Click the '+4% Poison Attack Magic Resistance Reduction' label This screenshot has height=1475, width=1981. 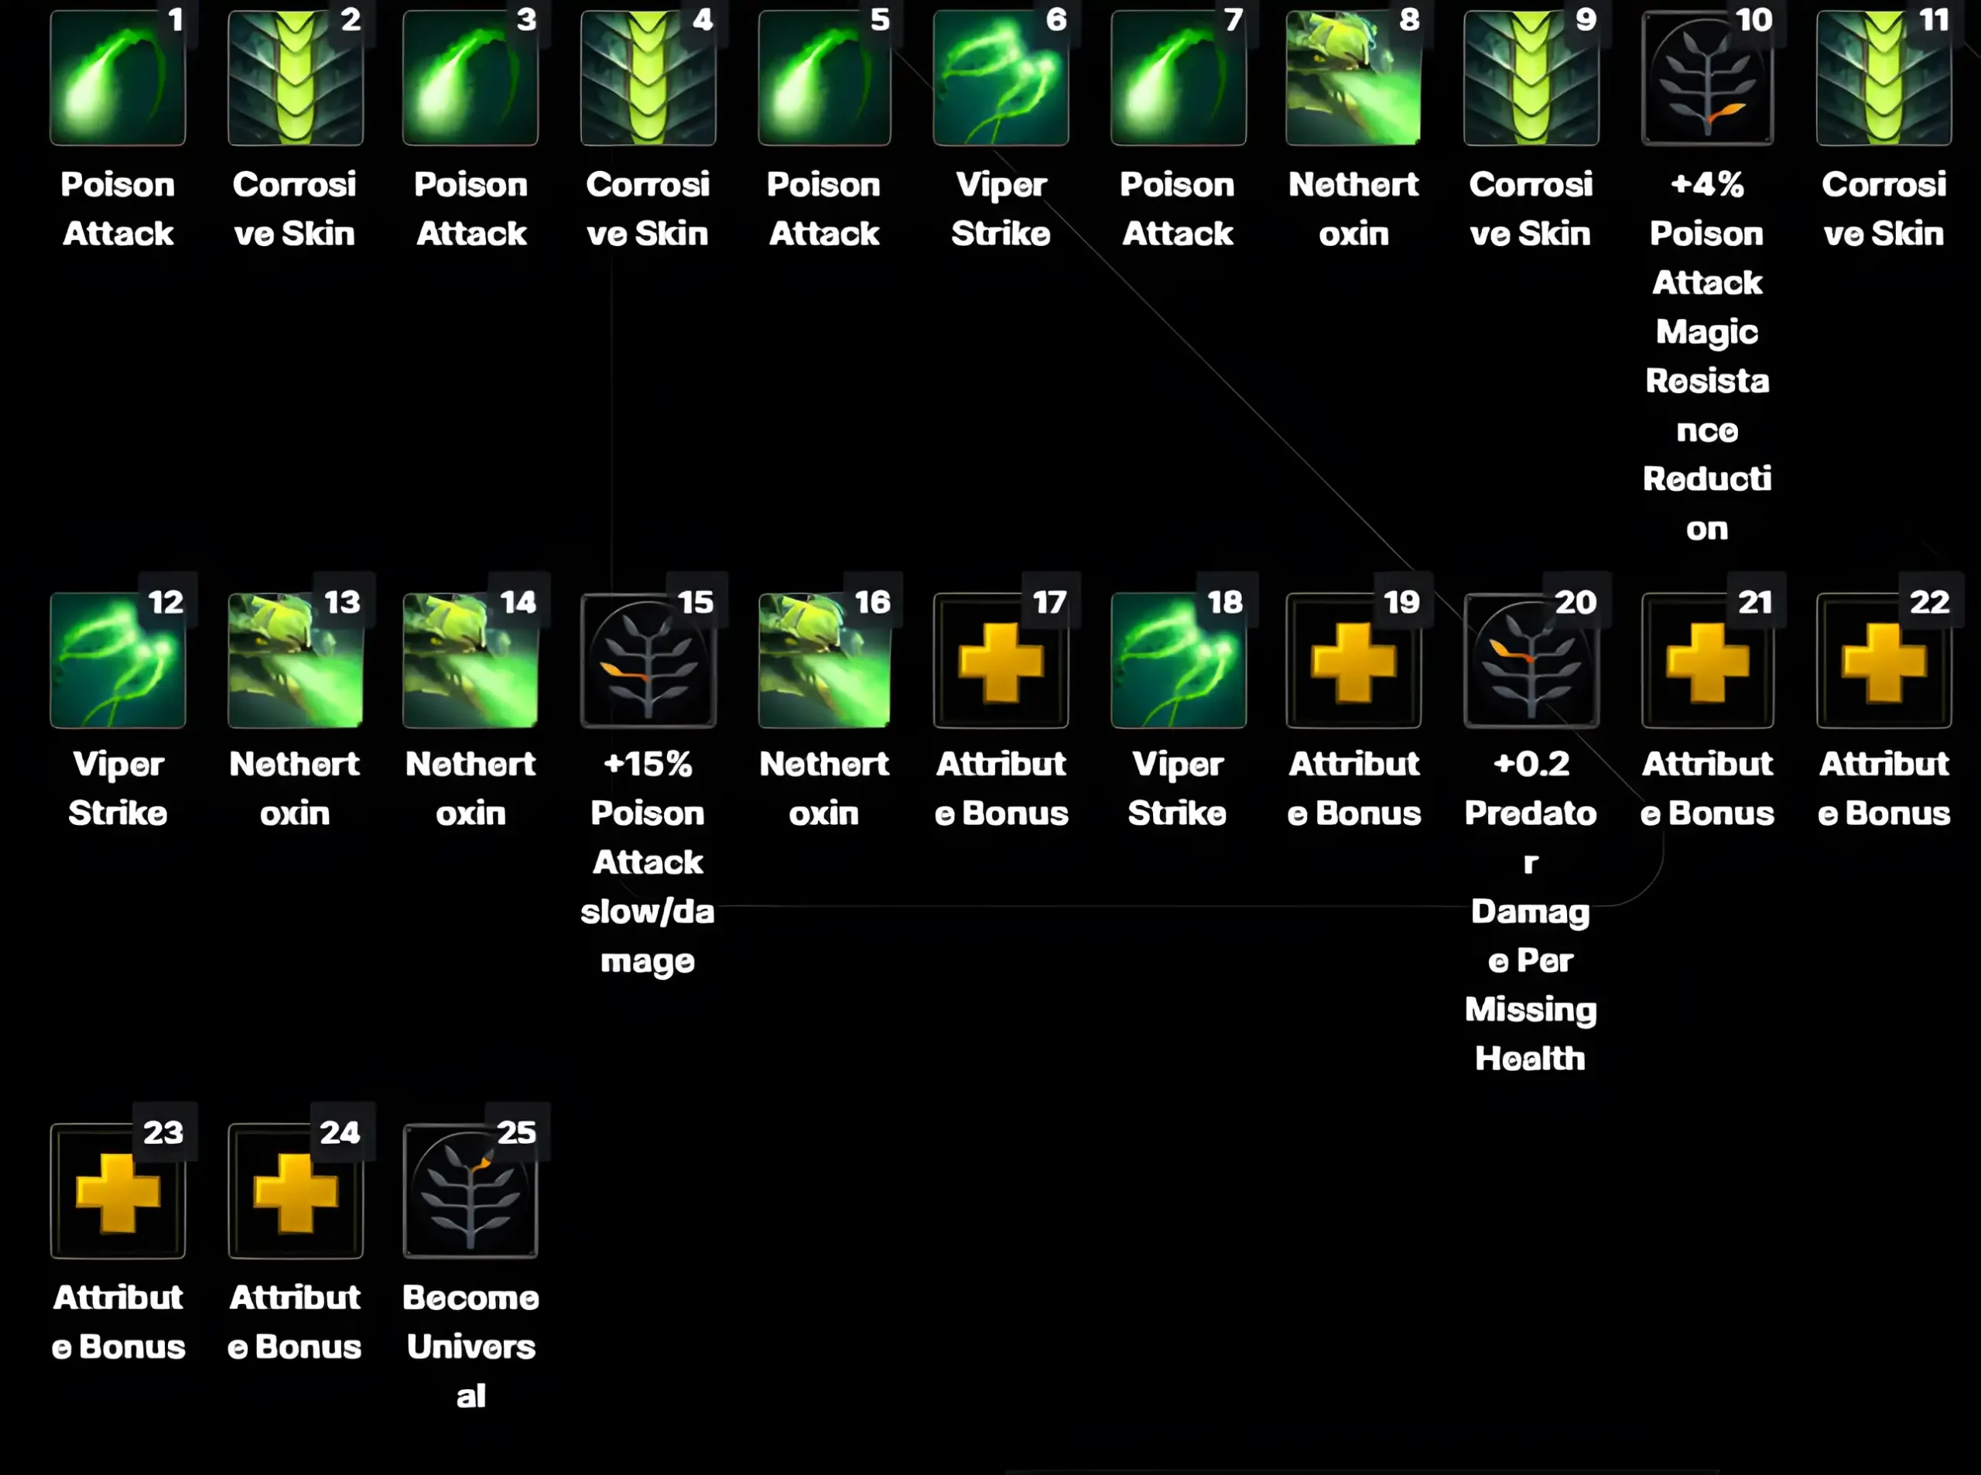[1707, 356]
